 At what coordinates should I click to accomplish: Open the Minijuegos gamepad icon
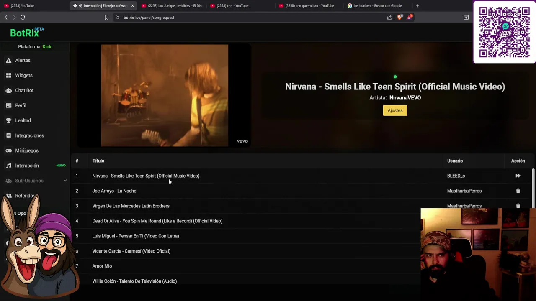8,150
